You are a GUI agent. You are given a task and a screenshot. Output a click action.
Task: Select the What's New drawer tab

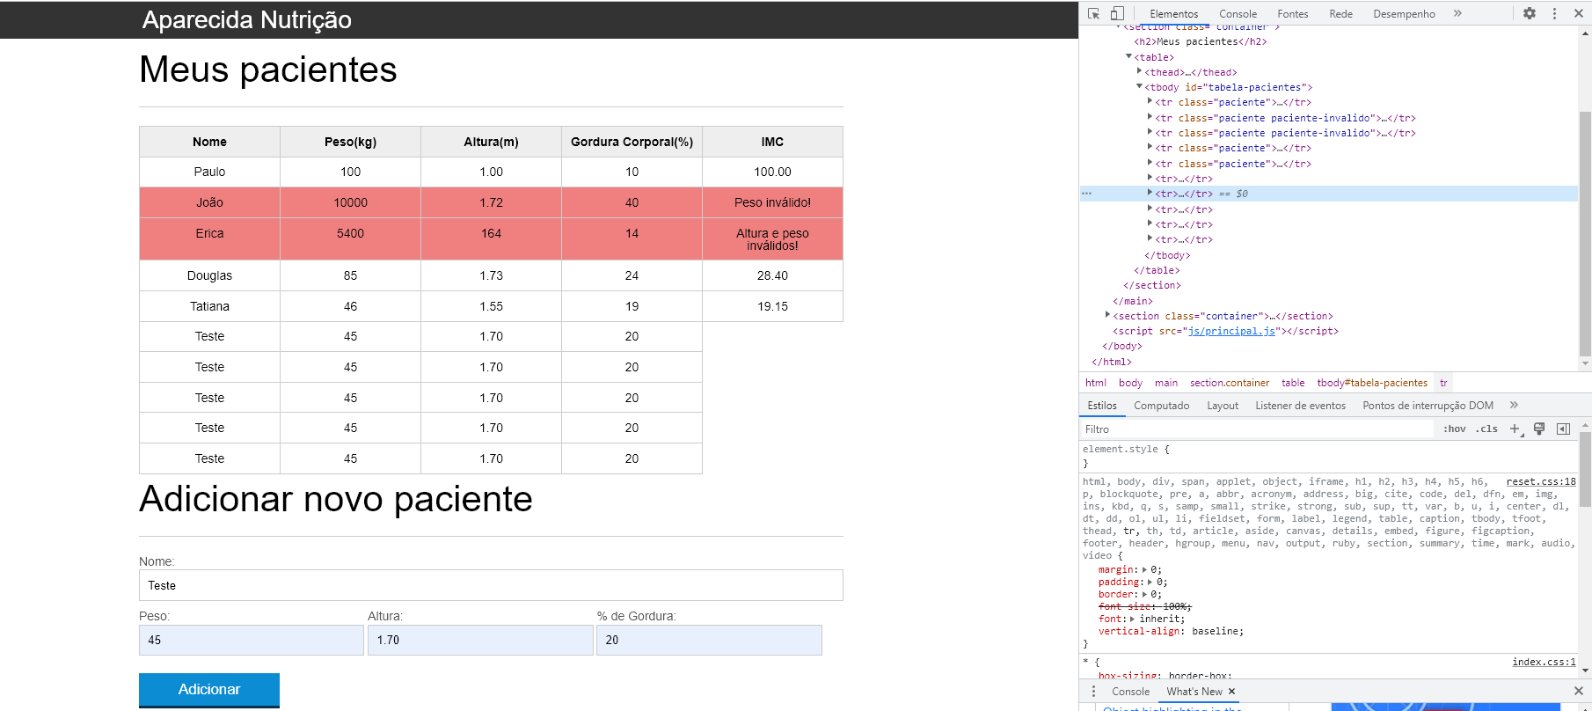[1194, 691]
